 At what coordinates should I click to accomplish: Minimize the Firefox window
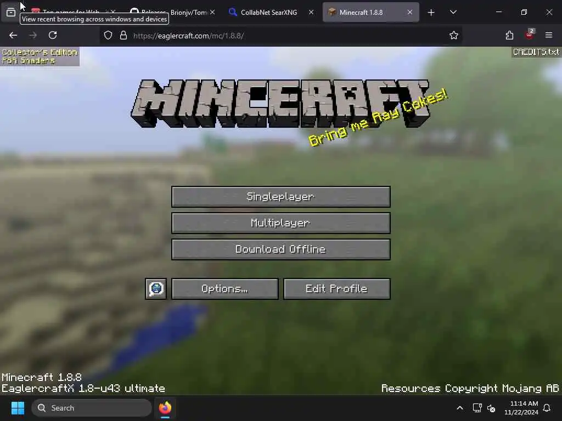coord(498,12)
